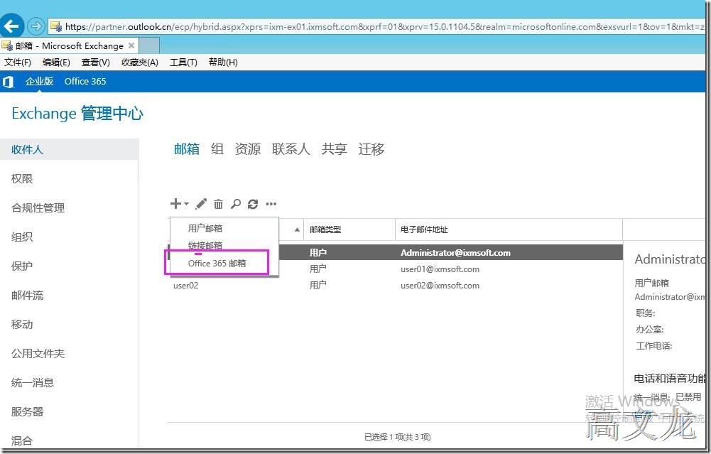
Task: Switch to the 联系人 tab
Action: pyautogui.click(x=291, y=148)
